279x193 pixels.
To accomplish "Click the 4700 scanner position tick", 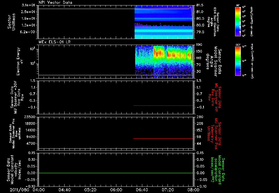I will [x=31, y=143].
